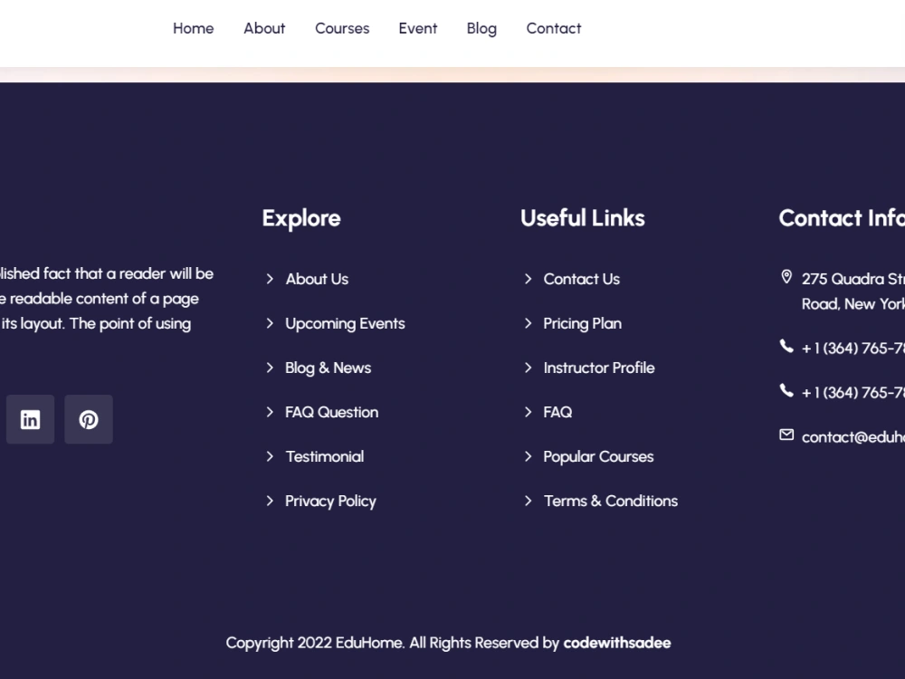Screen dimensions: 905x679
Task: Click chevron arrow beside Instructor Profile
Action: tap(528, 368)
